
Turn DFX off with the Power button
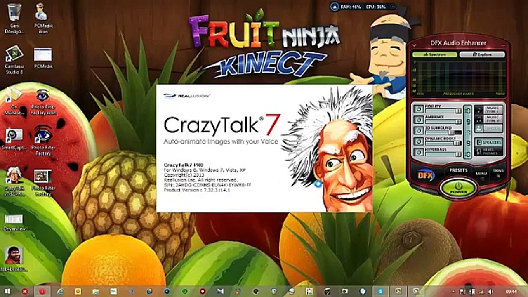point(459,188)
